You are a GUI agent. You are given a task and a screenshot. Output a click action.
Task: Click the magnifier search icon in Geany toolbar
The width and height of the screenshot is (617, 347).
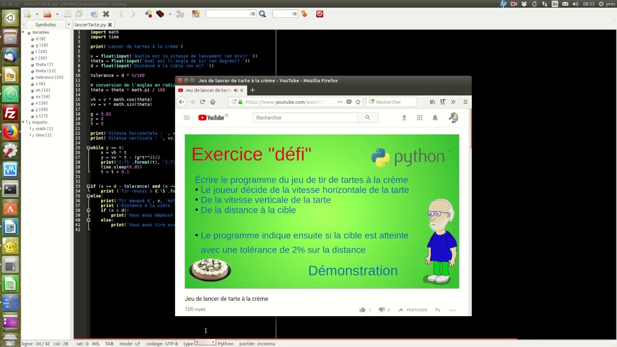click(262, 14)
